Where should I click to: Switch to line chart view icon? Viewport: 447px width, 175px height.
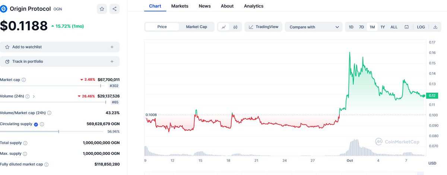point(223,27)
